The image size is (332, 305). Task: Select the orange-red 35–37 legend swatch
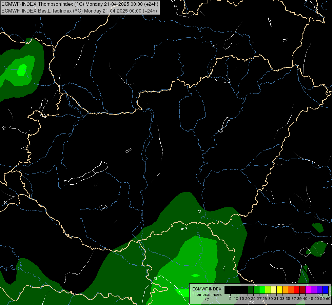point(291,290)
